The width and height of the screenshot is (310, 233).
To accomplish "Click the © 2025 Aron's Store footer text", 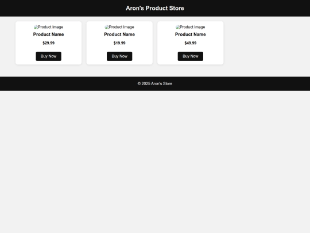I will click(x=155, y=83).
